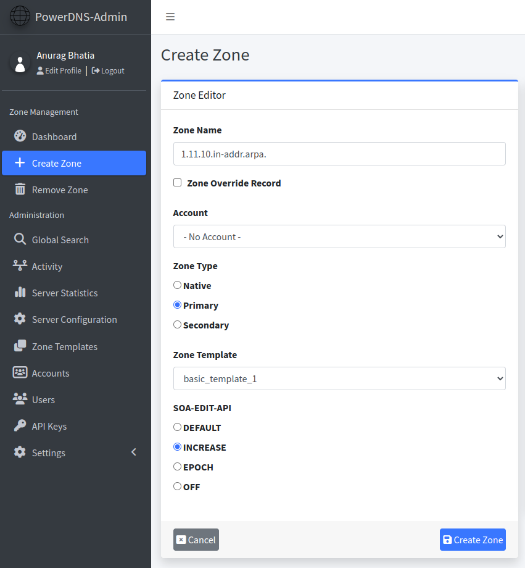Screen dimensions: 525x568
Task: Click the Remove Zone trash icon
Action: pos(20,189)
